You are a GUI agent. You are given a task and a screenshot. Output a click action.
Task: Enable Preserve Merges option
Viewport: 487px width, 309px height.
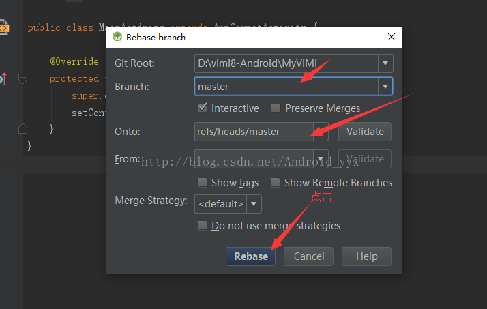pyautogui.click(x=276, y=108)
